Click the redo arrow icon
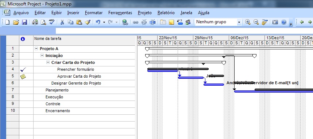This screenshot has height=139, width=313. pos(111,22)
